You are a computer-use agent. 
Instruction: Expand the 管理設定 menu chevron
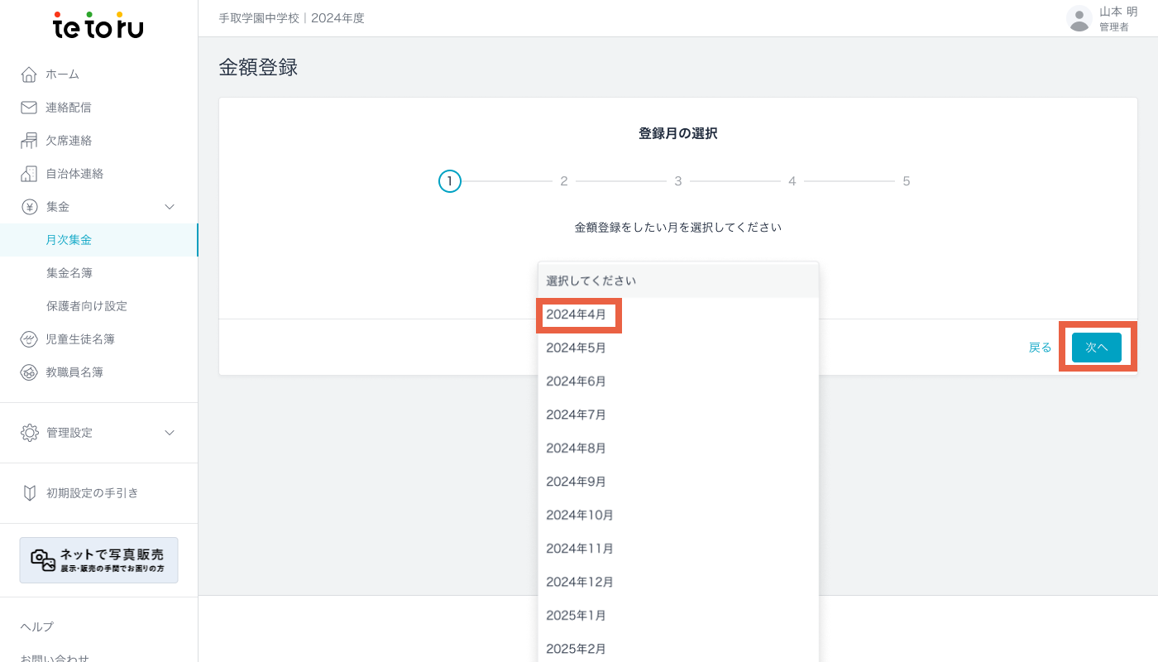click(x=170, y=433)
